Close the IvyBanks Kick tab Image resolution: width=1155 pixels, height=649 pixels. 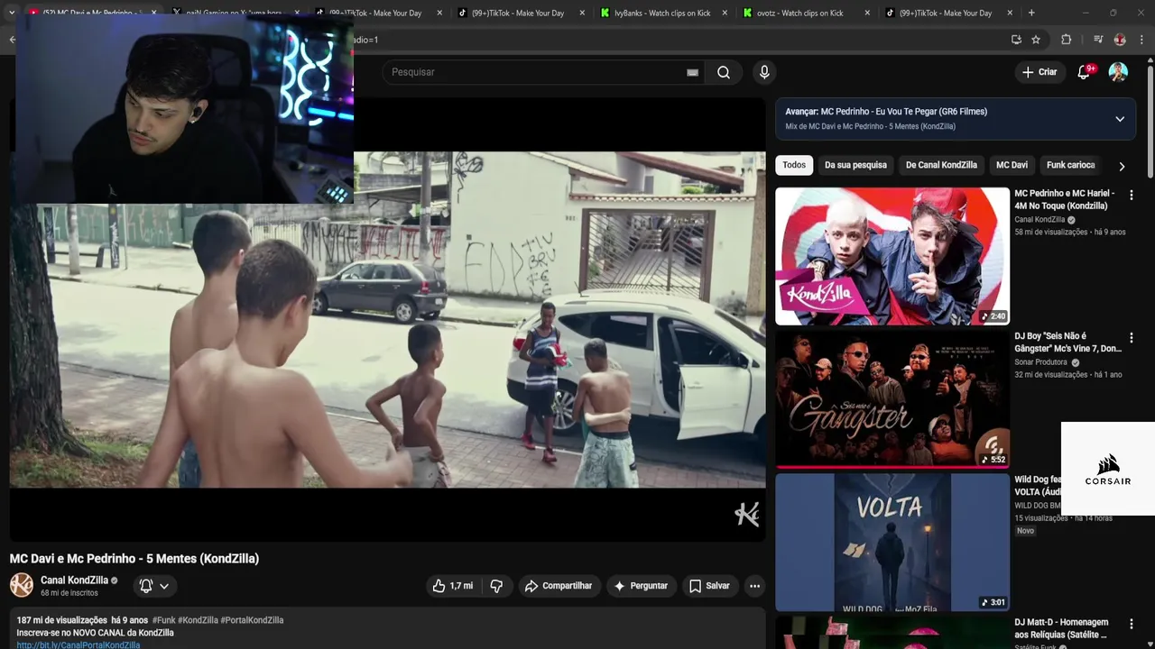(x=725, y=14)
